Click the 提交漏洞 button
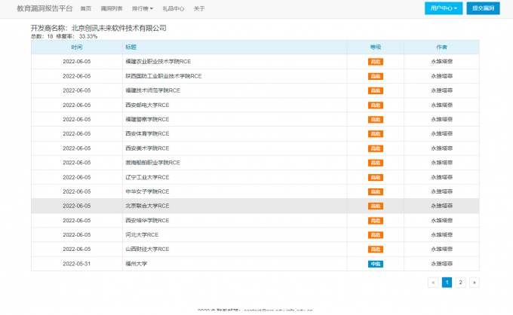This screenshot has width=513, height=315. click(x=483, y=8)
